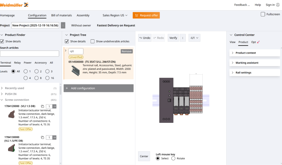Select Levels 3 radio button
The image size is (282, 165).
pos(47,71)
